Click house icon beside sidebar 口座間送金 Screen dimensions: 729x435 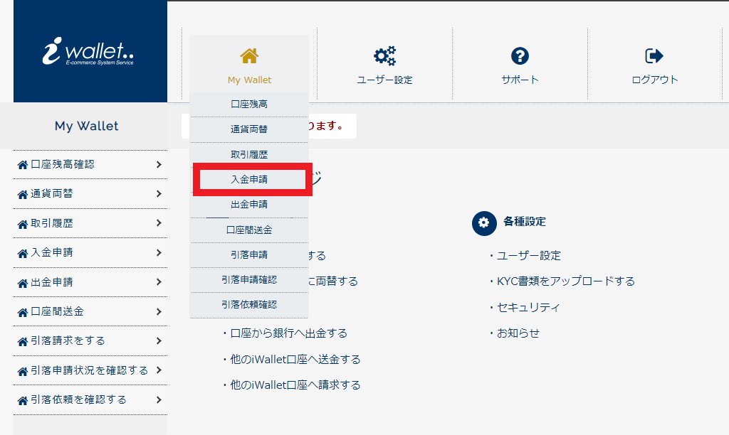22,313
